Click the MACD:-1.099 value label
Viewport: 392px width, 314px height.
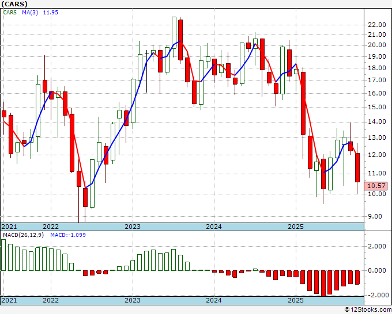[68, 235]
